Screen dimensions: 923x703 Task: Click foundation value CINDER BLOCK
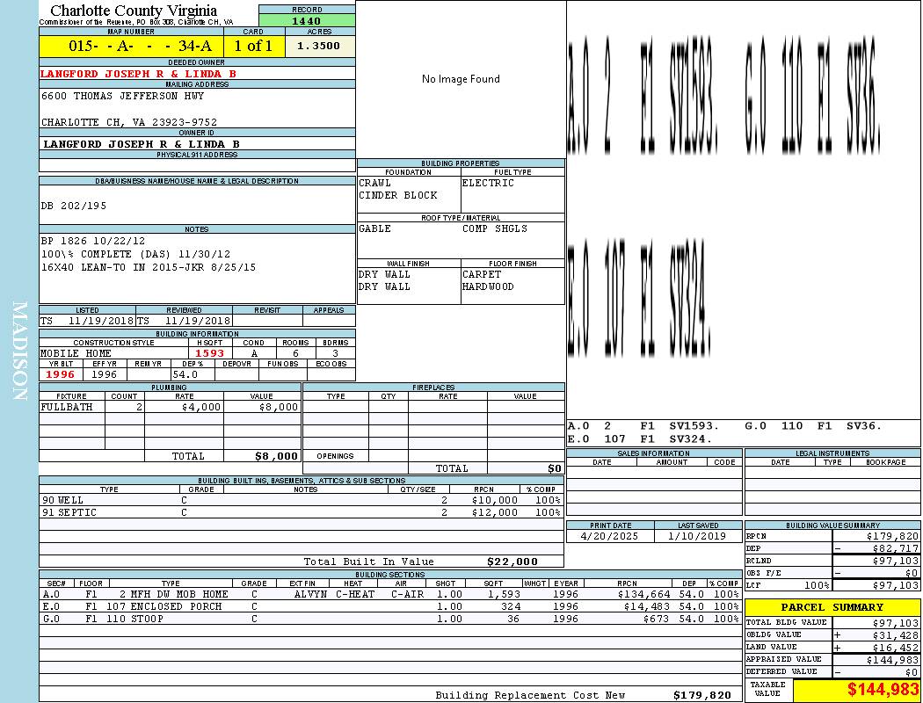coord(398,195)
